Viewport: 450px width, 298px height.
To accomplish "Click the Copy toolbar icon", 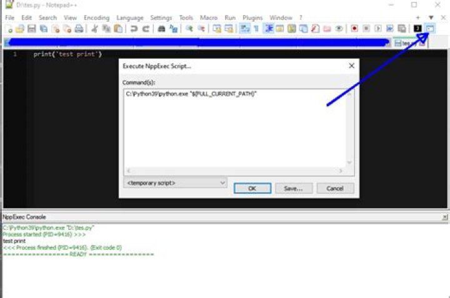I will [x=106, y=29].
